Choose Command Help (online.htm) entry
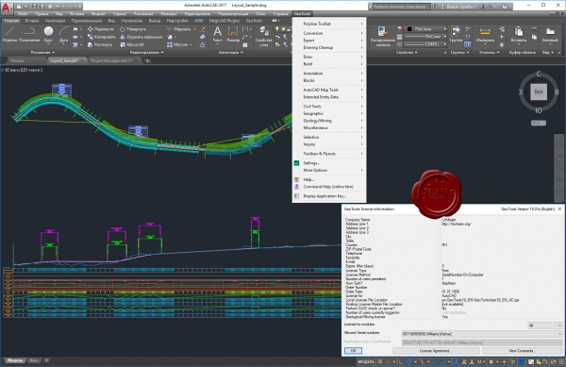 [329, 187]
